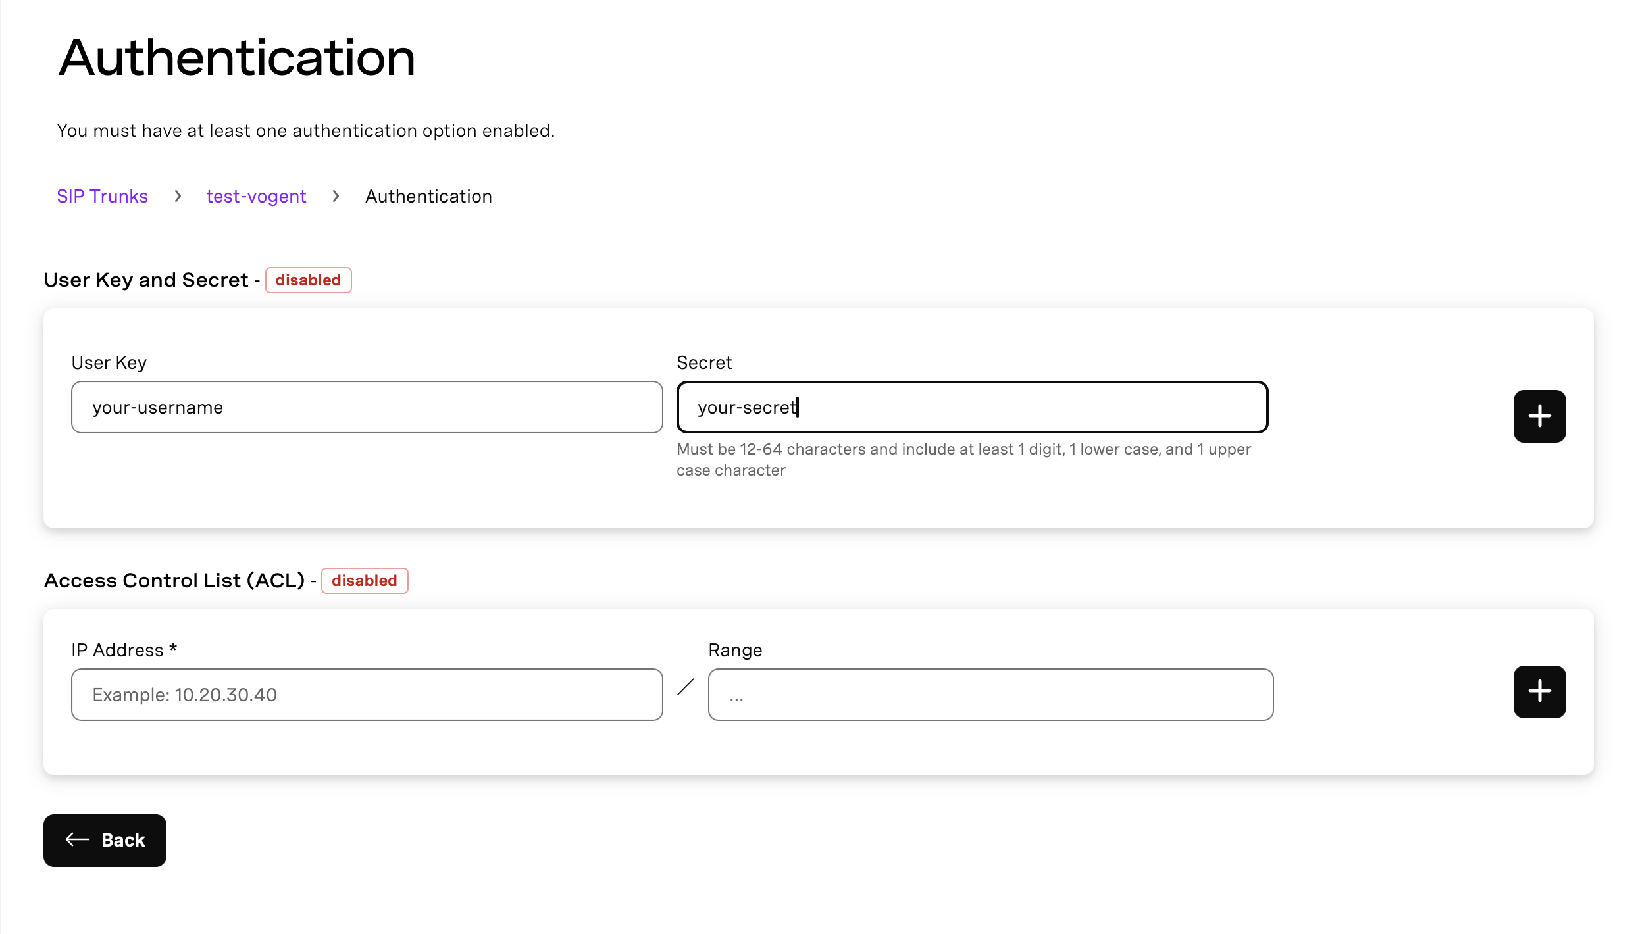Click the plus icon beside Range field

point(1539,691)
